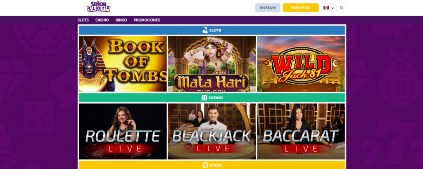423x169 pixels.
Task: Click the INGRESAR button
Action: pyautogui.click(x=268, y=8)
